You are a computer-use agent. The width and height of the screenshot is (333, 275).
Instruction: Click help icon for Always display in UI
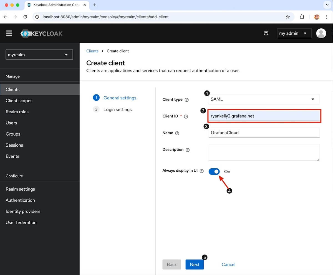point(202,171)
